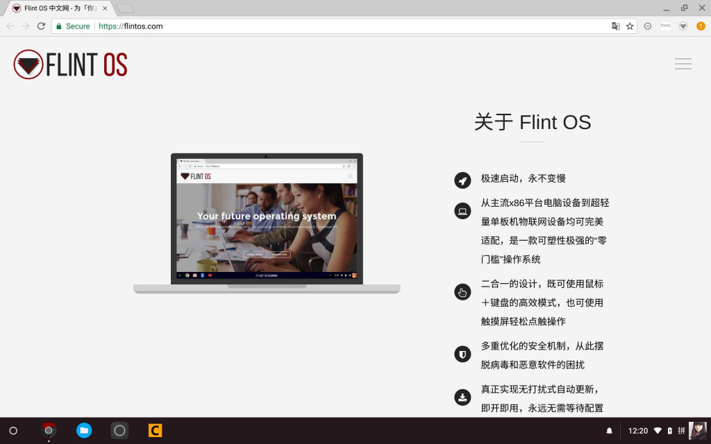
Task: View site info via the Secure padlock
Action: [x=73, y=26]
